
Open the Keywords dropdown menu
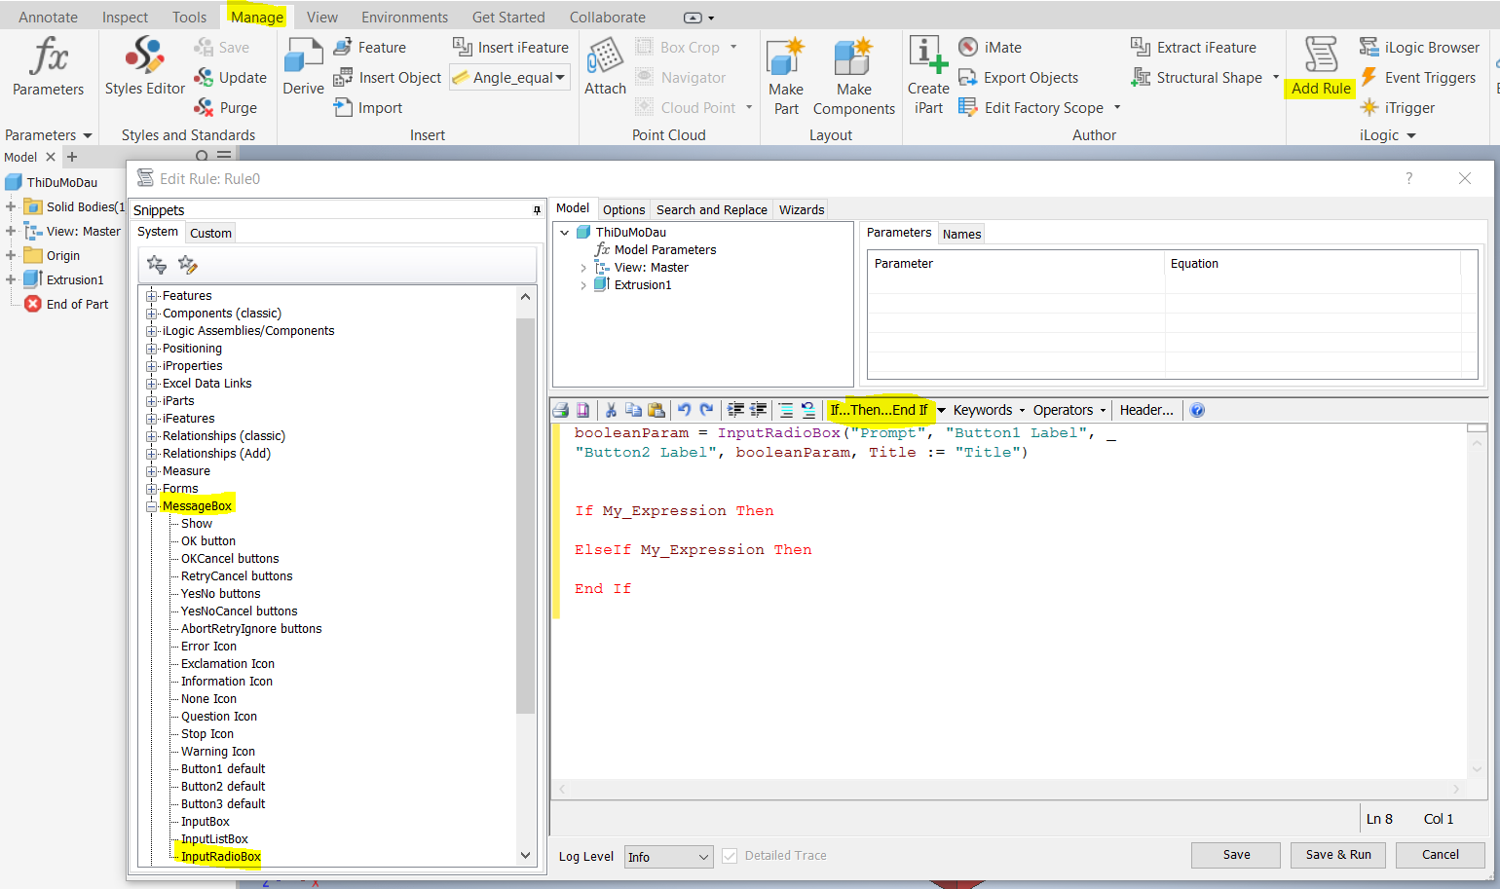[989, 410]
